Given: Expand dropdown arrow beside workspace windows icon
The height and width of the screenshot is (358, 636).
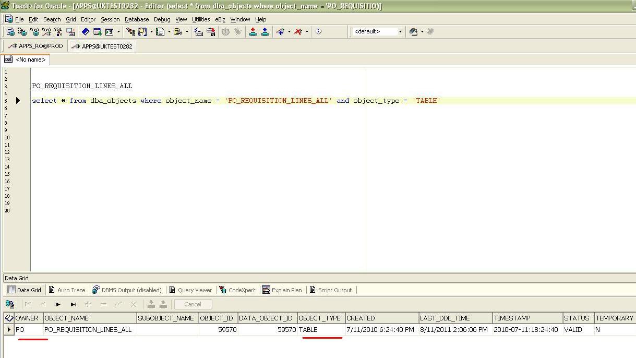Looking at the screenshot, I should pos(422,31).
